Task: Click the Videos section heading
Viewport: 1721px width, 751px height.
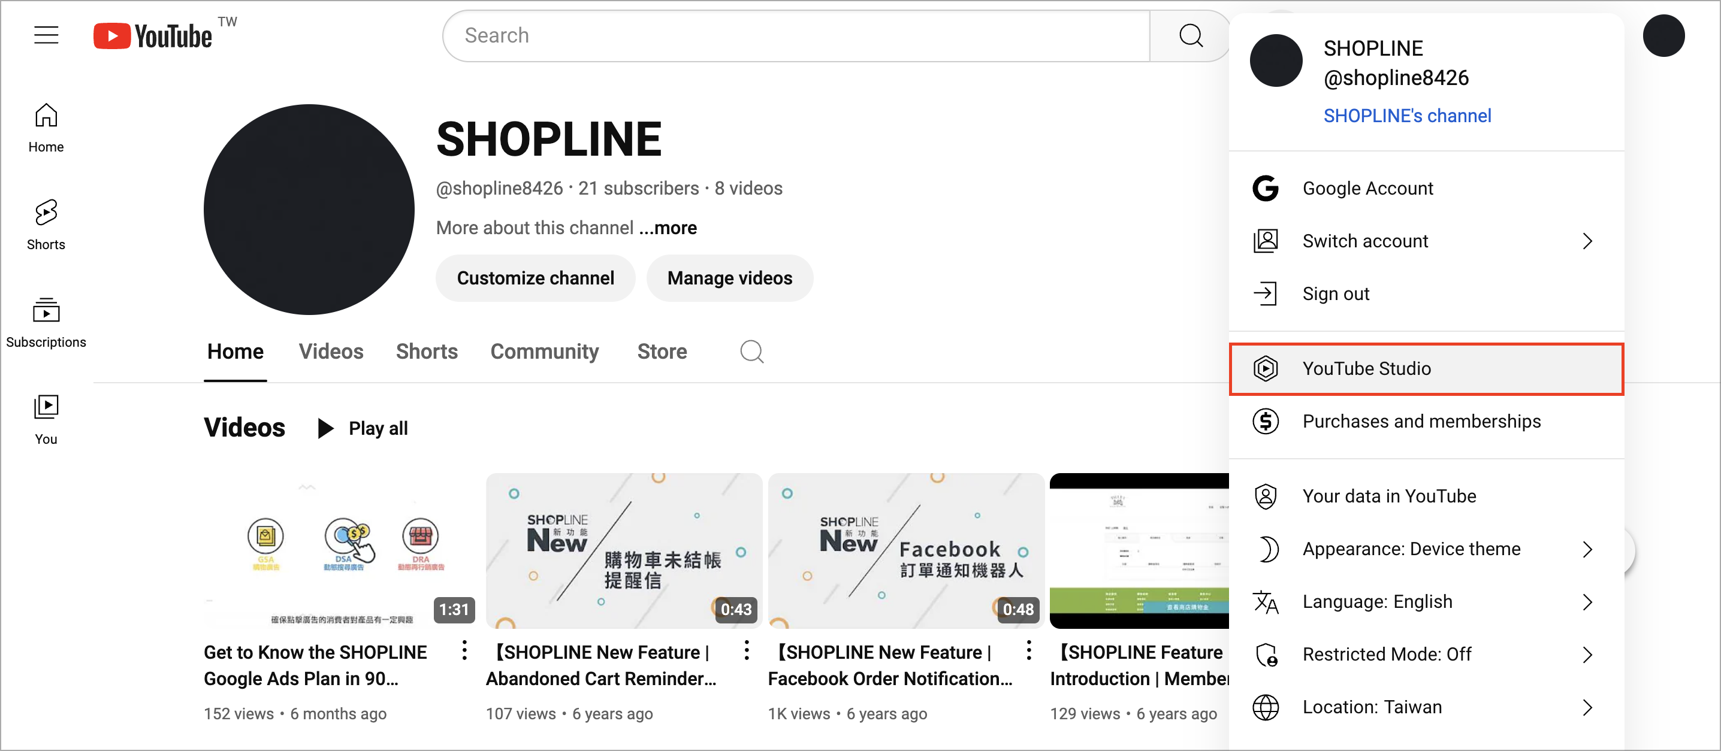Action: pyautogui.click(x=244, y=427)
